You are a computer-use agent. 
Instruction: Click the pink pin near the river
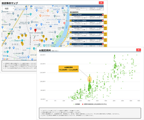[64, 23]
